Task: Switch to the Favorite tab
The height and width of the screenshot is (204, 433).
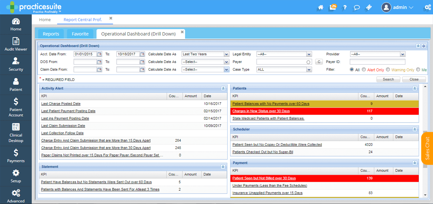Action: point(80,34)
